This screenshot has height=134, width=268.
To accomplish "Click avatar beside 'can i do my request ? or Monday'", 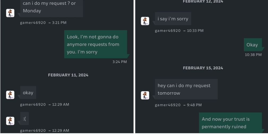I will click(10, 13).
